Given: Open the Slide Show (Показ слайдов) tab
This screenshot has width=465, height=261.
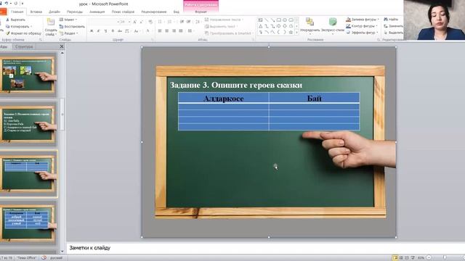Looking at the screenshot, I should (x=123, y=12).
